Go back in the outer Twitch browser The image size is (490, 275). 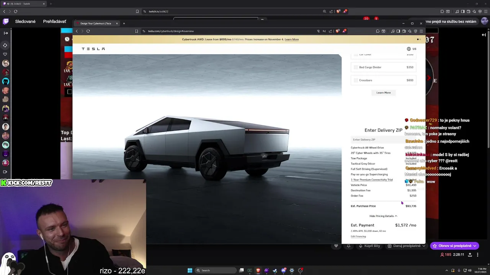click(5, 11)
